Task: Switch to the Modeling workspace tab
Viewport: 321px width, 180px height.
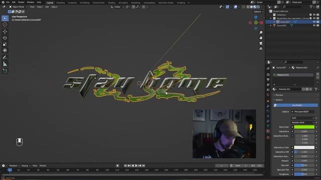Action: pos(60,2)
